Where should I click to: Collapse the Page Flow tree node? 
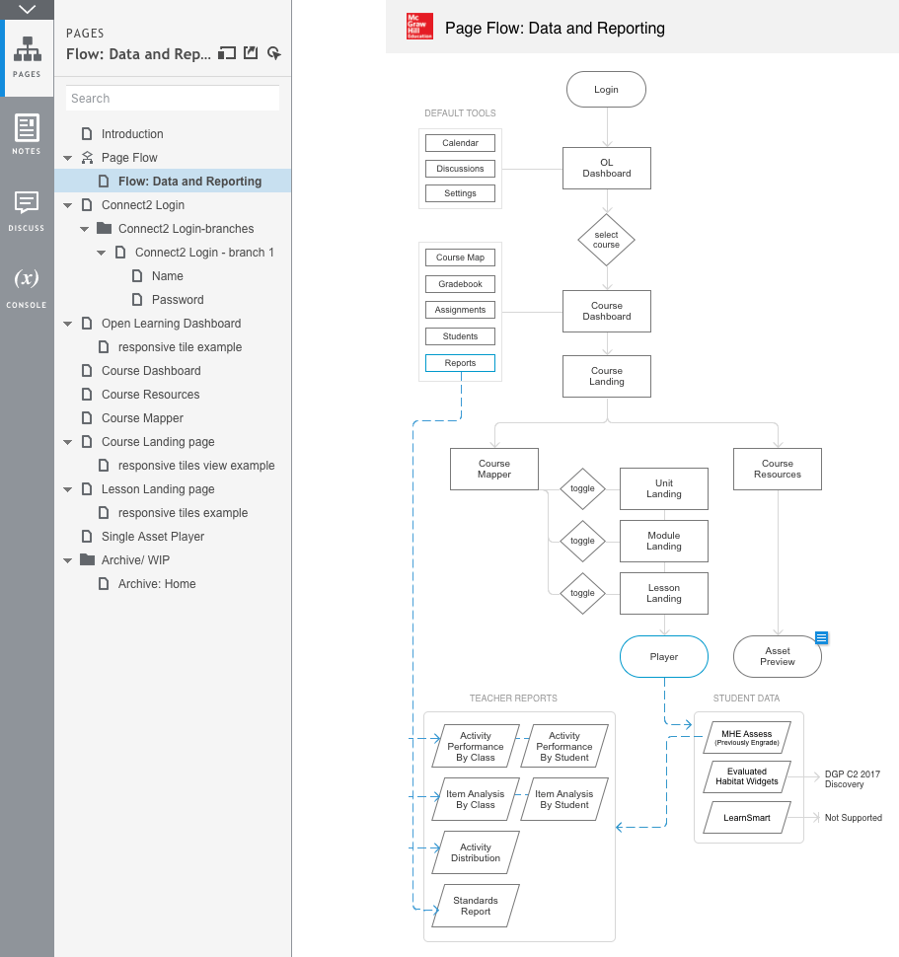(68, 158)
